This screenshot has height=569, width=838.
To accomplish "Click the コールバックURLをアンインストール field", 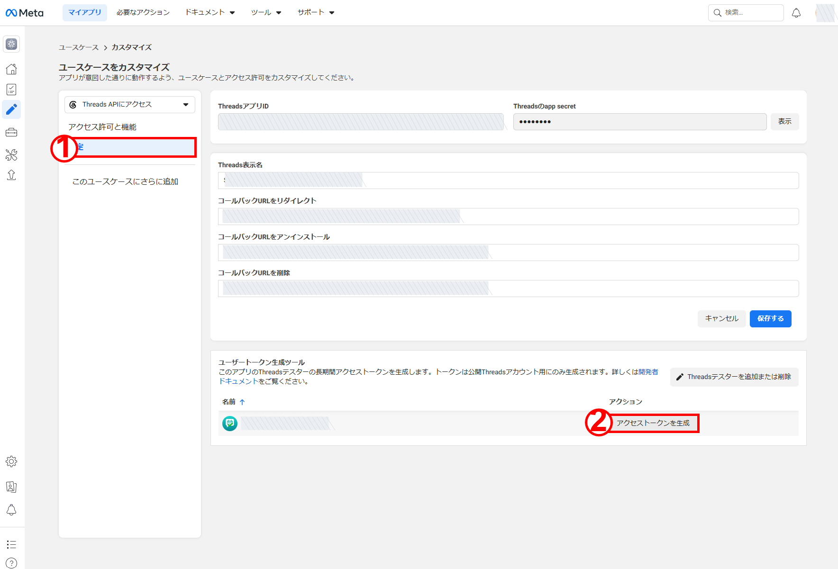I will 509,253.
